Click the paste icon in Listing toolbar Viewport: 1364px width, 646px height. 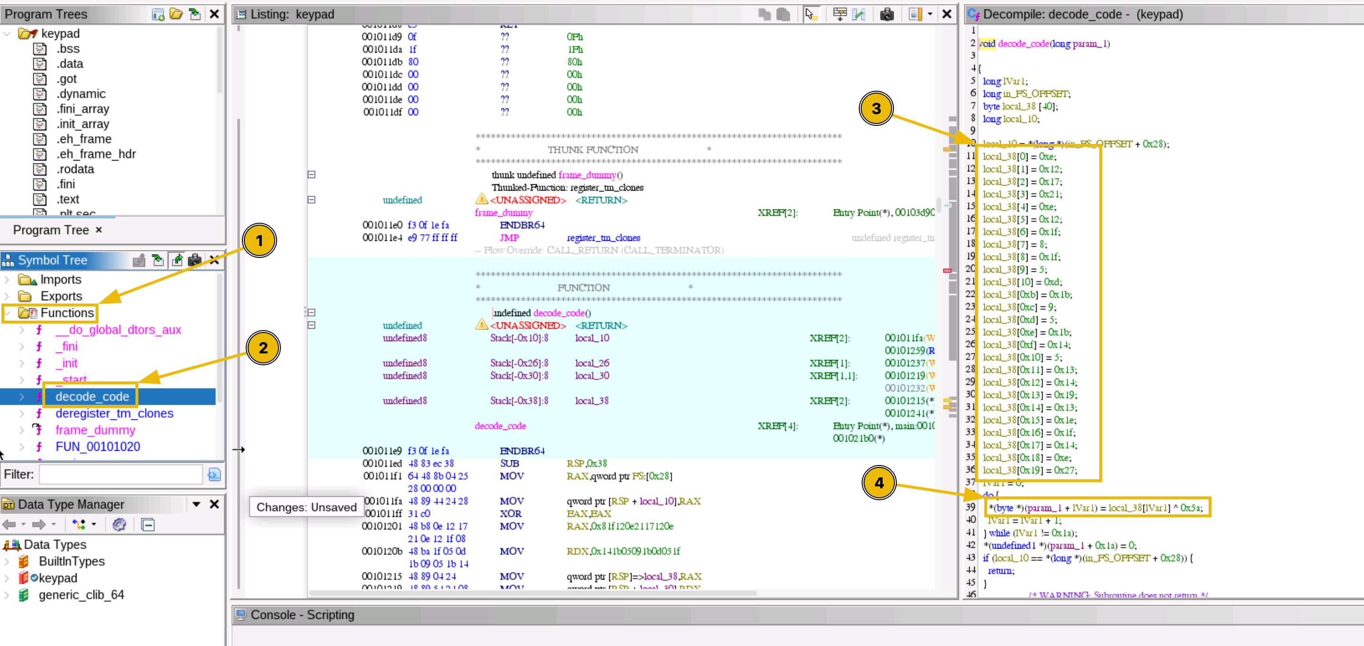pos(783,14)
